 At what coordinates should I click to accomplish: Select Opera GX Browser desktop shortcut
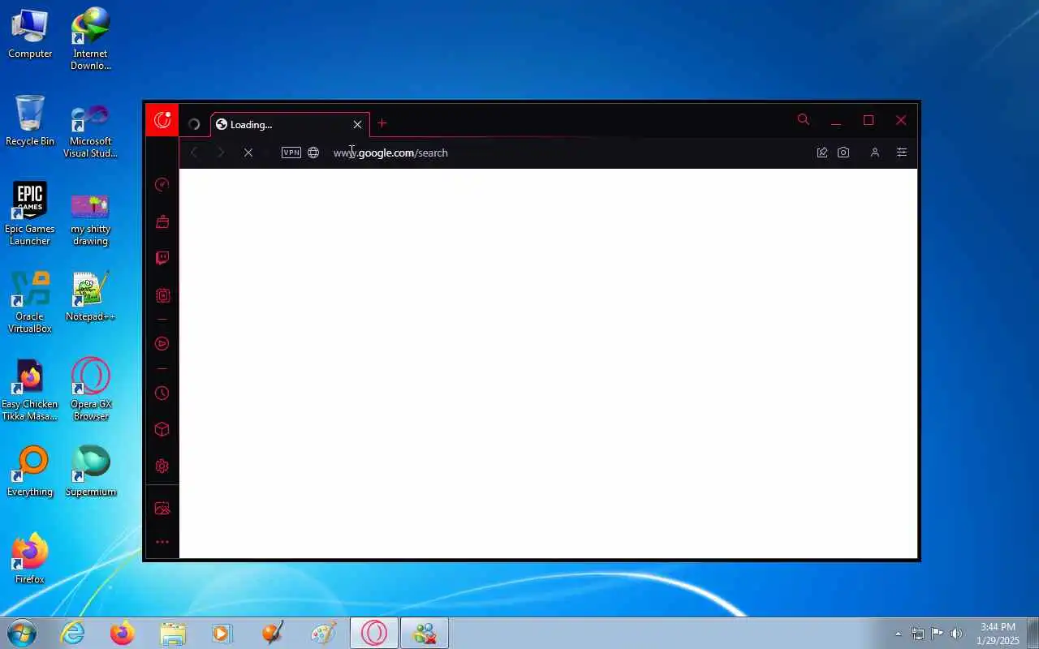pyautogui.click(x=90, y=389)
